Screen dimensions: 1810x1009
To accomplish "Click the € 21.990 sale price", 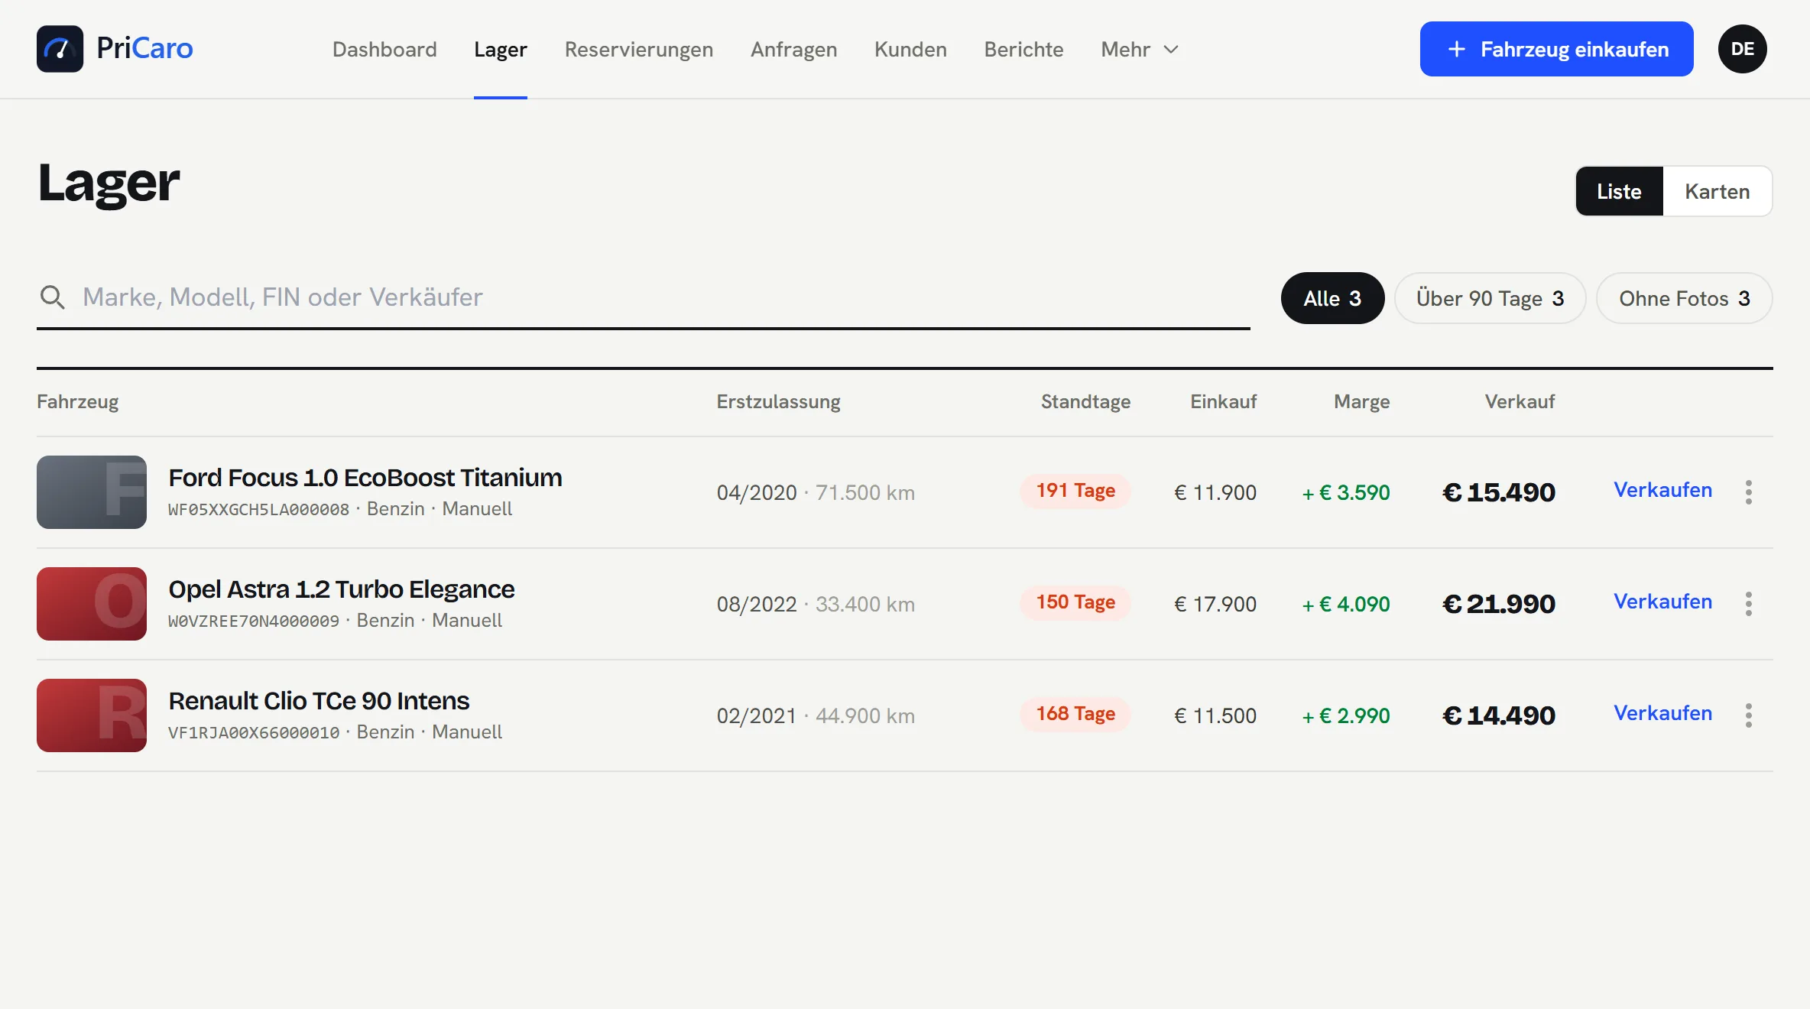I will coord(1499,604).
